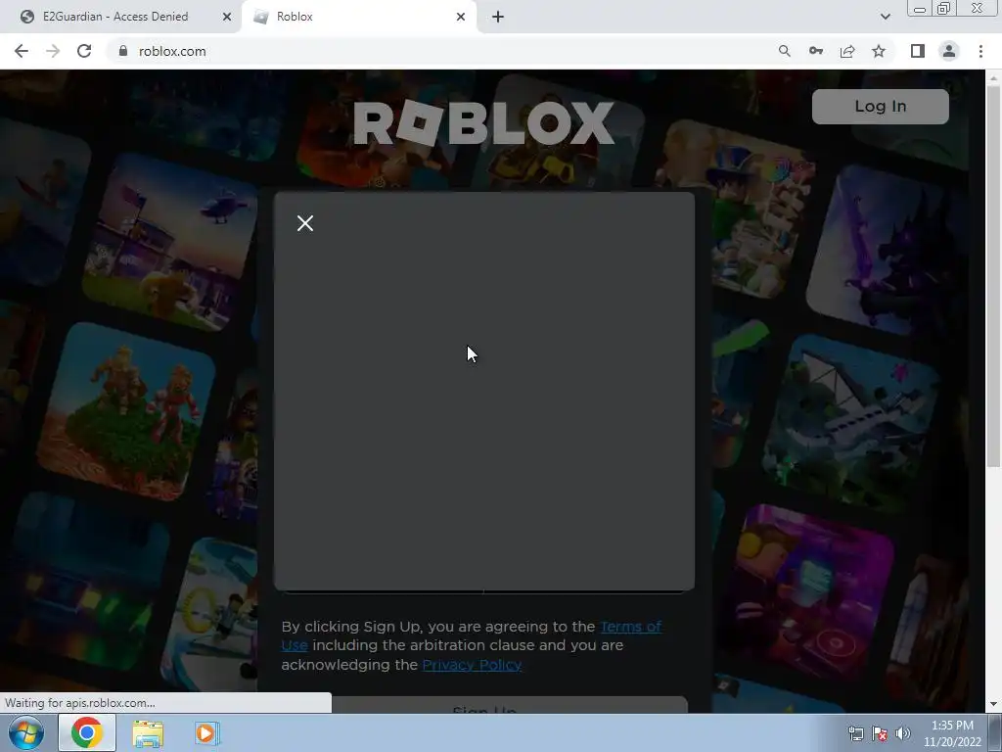The image size is (1002, 752).
Task: Reload the Roblox page
Action: point(84,51)
